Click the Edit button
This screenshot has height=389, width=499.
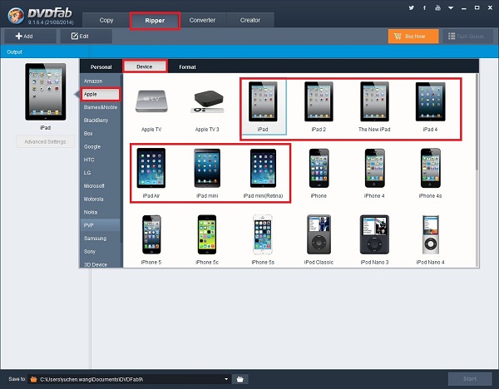[86, 37]
